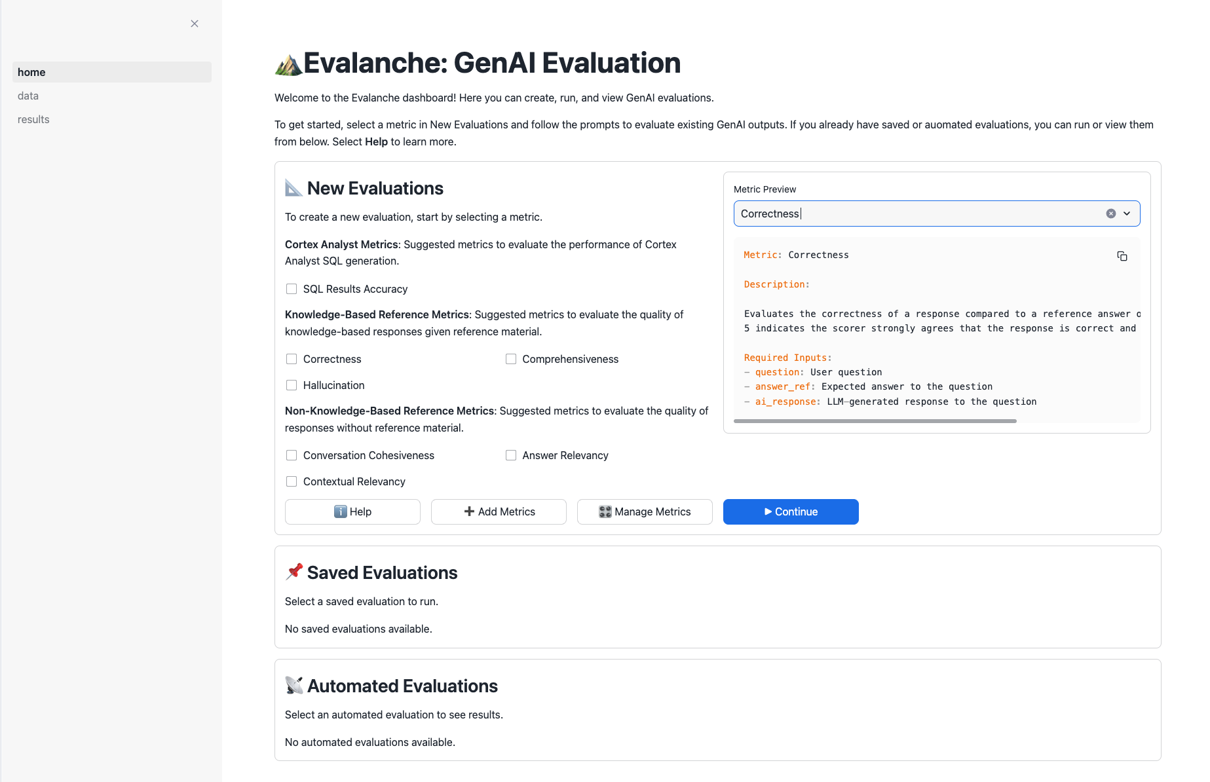1210x782 pixels.
Task: Click the plus icon on Add Metrics
Action: click(469, 512)
